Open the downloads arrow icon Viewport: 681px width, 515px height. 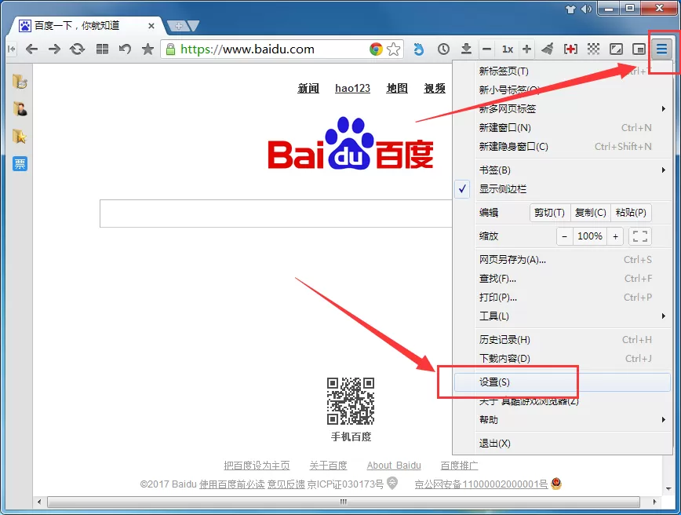(x=466, y=49)
